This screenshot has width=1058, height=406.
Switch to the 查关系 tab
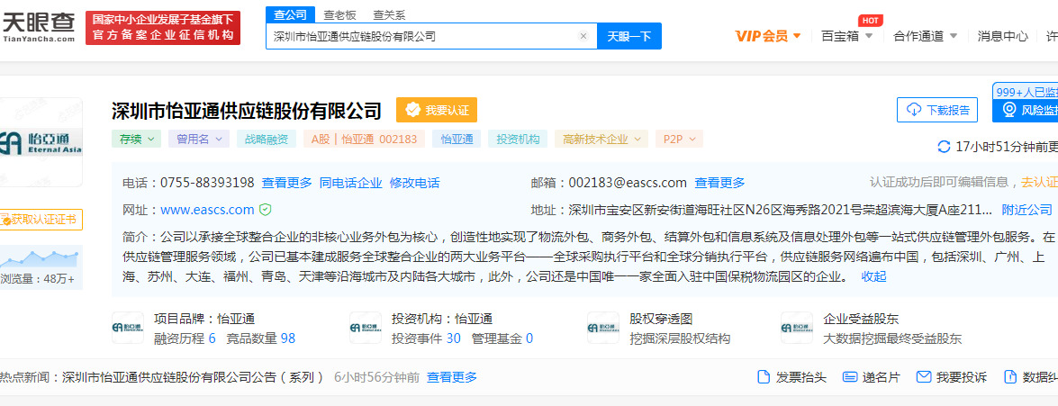[x=389, y=14]
